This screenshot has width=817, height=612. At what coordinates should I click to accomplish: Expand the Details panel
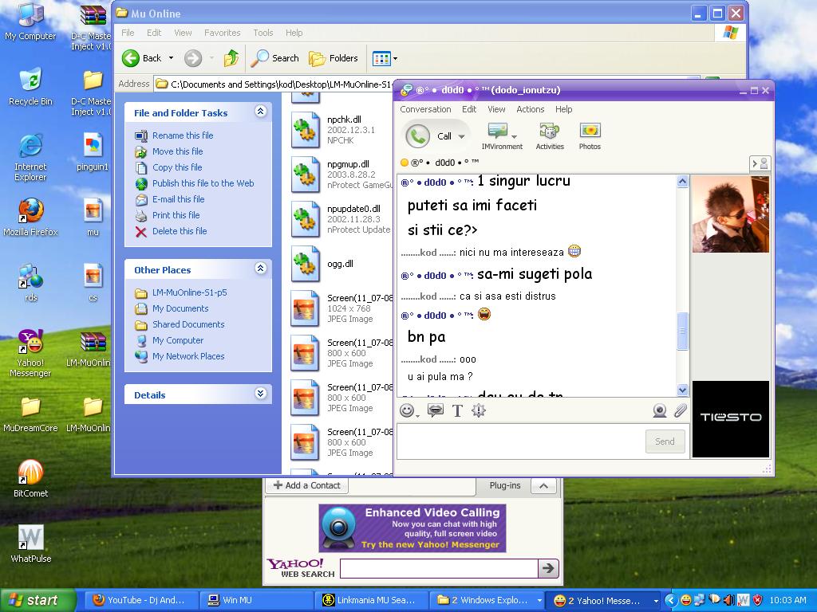(261, 394)
